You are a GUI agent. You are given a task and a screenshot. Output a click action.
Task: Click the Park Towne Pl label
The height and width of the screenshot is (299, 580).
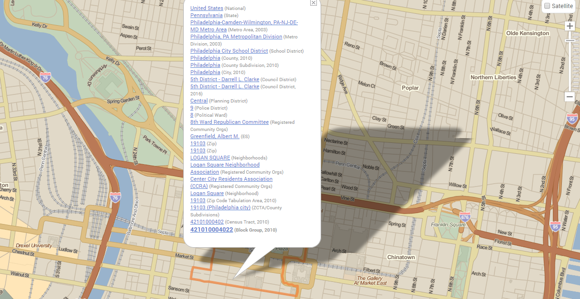click(x=156, y=145)
